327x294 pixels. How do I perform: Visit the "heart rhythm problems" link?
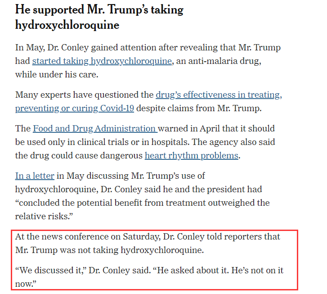pyautogui.click(x=191, y=156)
